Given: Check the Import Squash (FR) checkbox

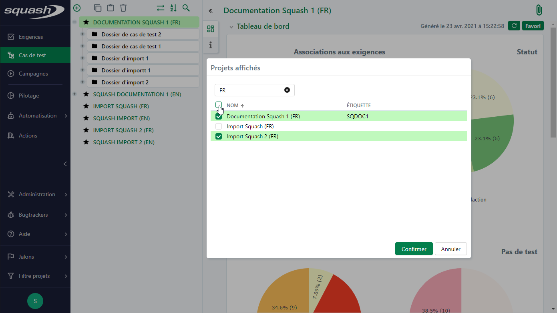Looking at the screenshot, I should 219,126.
